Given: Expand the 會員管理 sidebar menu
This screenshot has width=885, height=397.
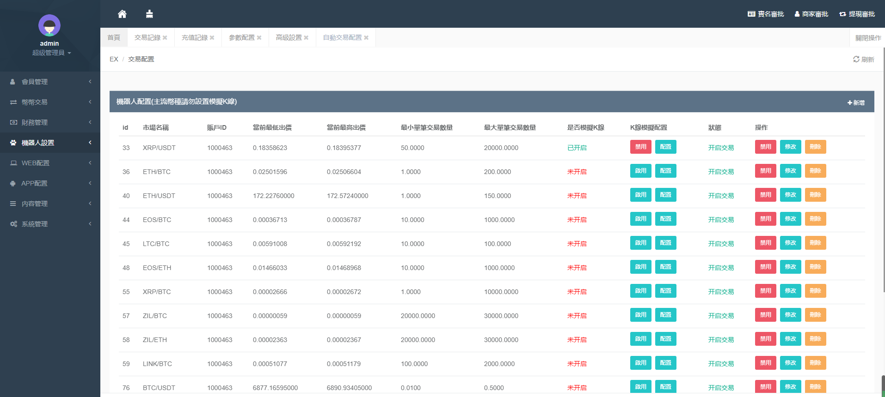Looking at the screenshot, I should click(50, 82).
